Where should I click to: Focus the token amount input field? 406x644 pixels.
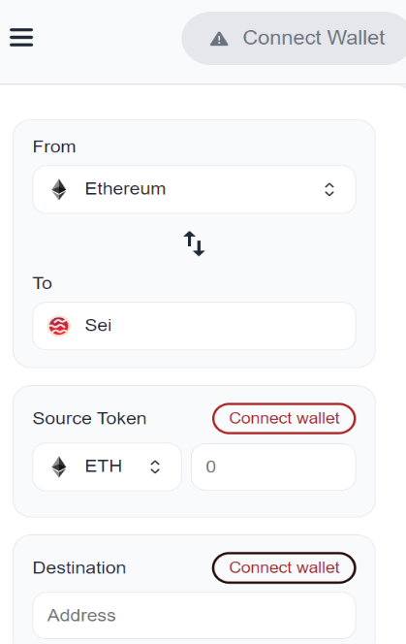pyautogui.click(x=273, y=467)
